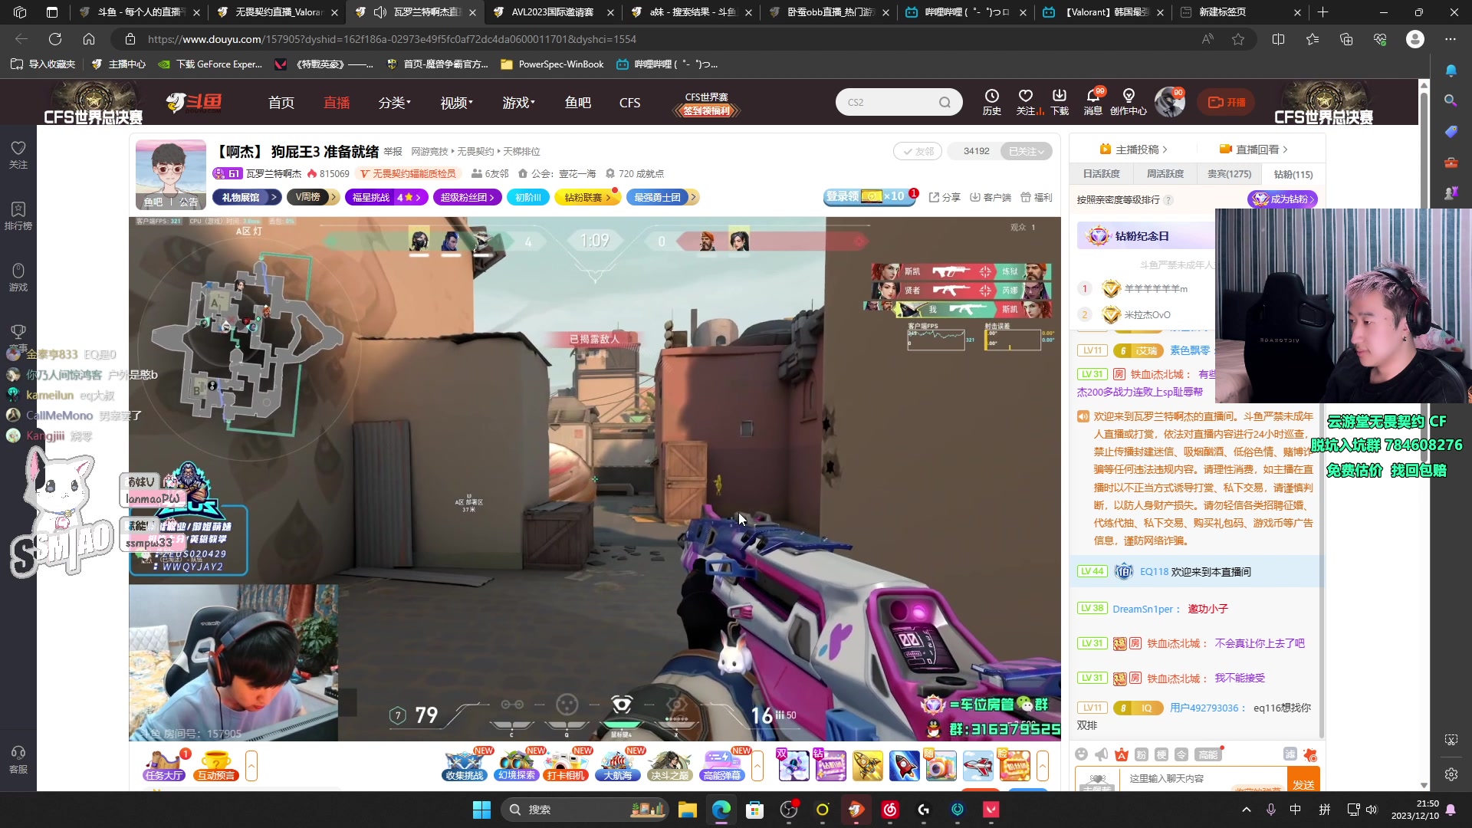The image size is (1472, 828).
Task: Open 打卡相机 activity icon
Action: coord(567,765)
